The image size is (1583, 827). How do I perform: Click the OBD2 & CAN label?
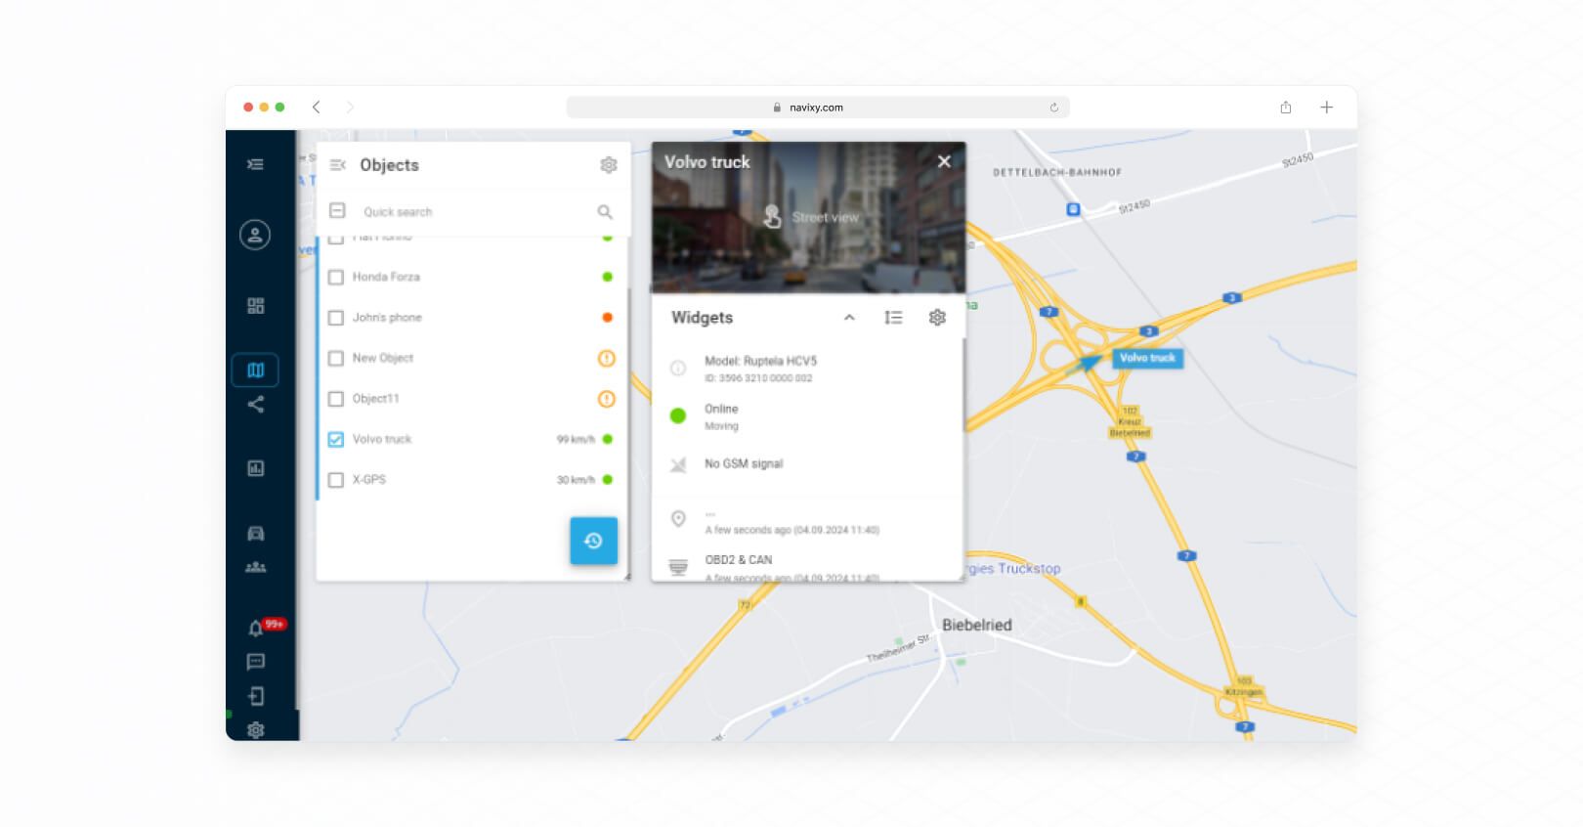point(739,560)
